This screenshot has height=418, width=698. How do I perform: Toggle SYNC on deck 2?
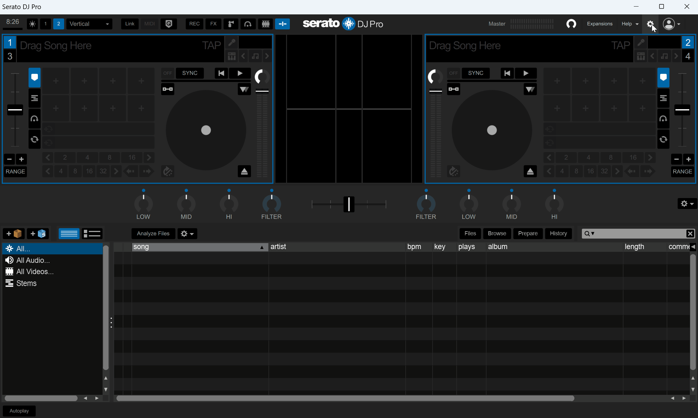point(475,73)
